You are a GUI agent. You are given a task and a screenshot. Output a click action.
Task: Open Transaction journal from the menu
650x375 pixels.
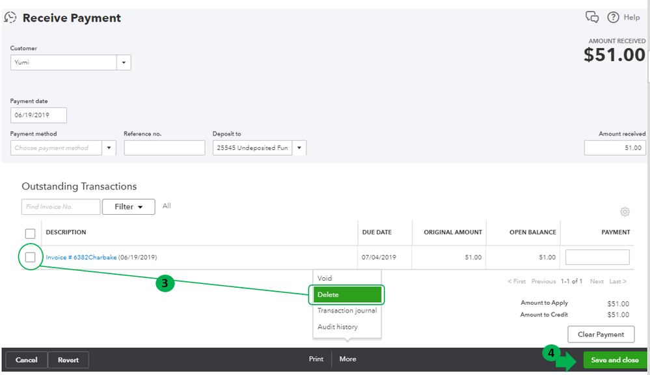click(347, 311)
